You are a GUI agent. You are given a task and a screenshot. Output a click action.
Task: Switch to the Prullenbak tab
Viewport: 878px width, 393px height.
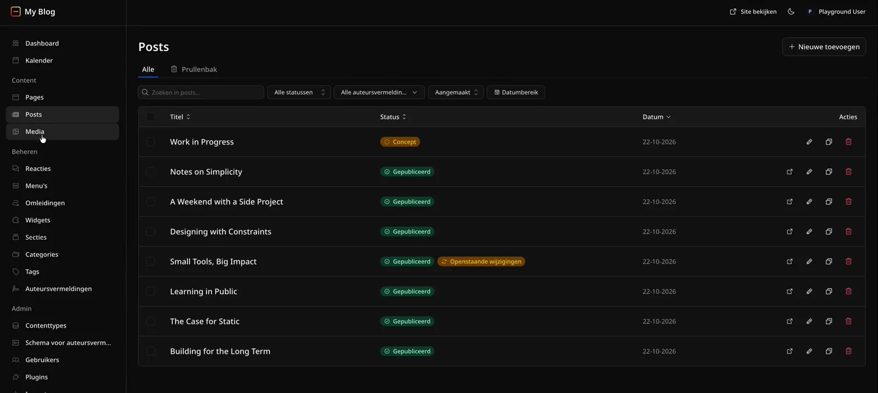[194, 70]
